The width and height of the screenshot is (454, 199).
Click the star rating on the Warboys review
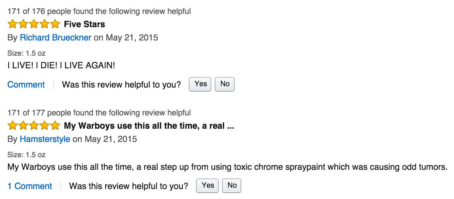coord(34,126)
